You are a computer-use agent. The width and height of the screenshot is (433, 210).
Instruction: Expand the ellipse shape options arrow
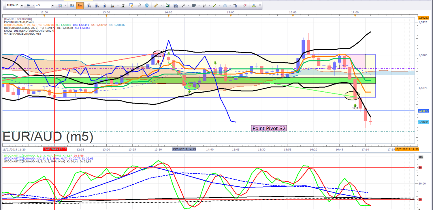230,5
